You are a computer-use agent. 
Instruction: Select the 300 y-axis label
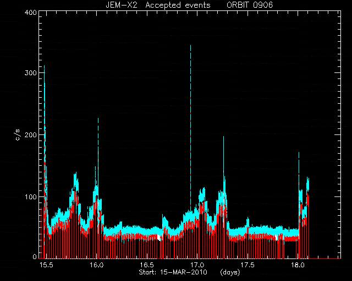click(x=31, y=73)
